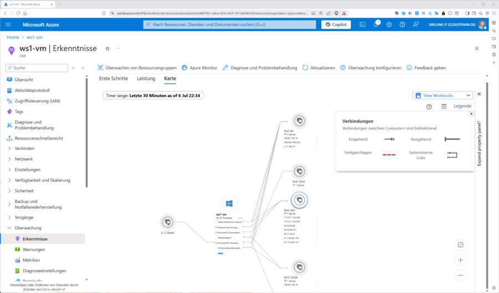Image resolution: width=499 pixels, height=293 pixels.
Task: Switch to the Erste Schritte tab
Action: point(114,79)
